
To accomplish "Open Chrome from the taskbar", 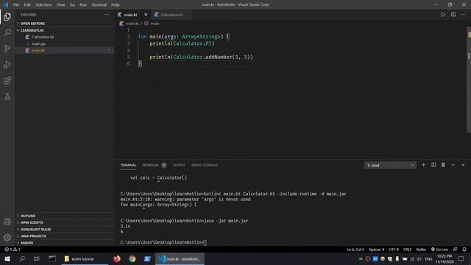I will click(132, 258).
